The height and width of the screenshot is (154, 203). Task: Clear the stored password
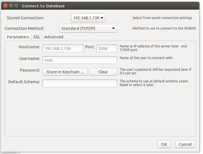click(103, 72)
